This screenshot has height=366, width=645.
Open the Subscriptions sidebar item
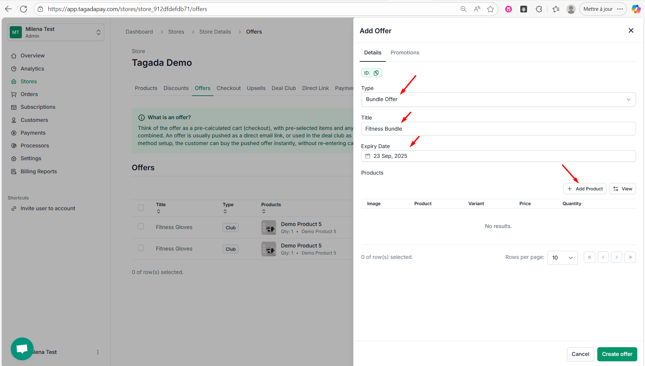38,107
